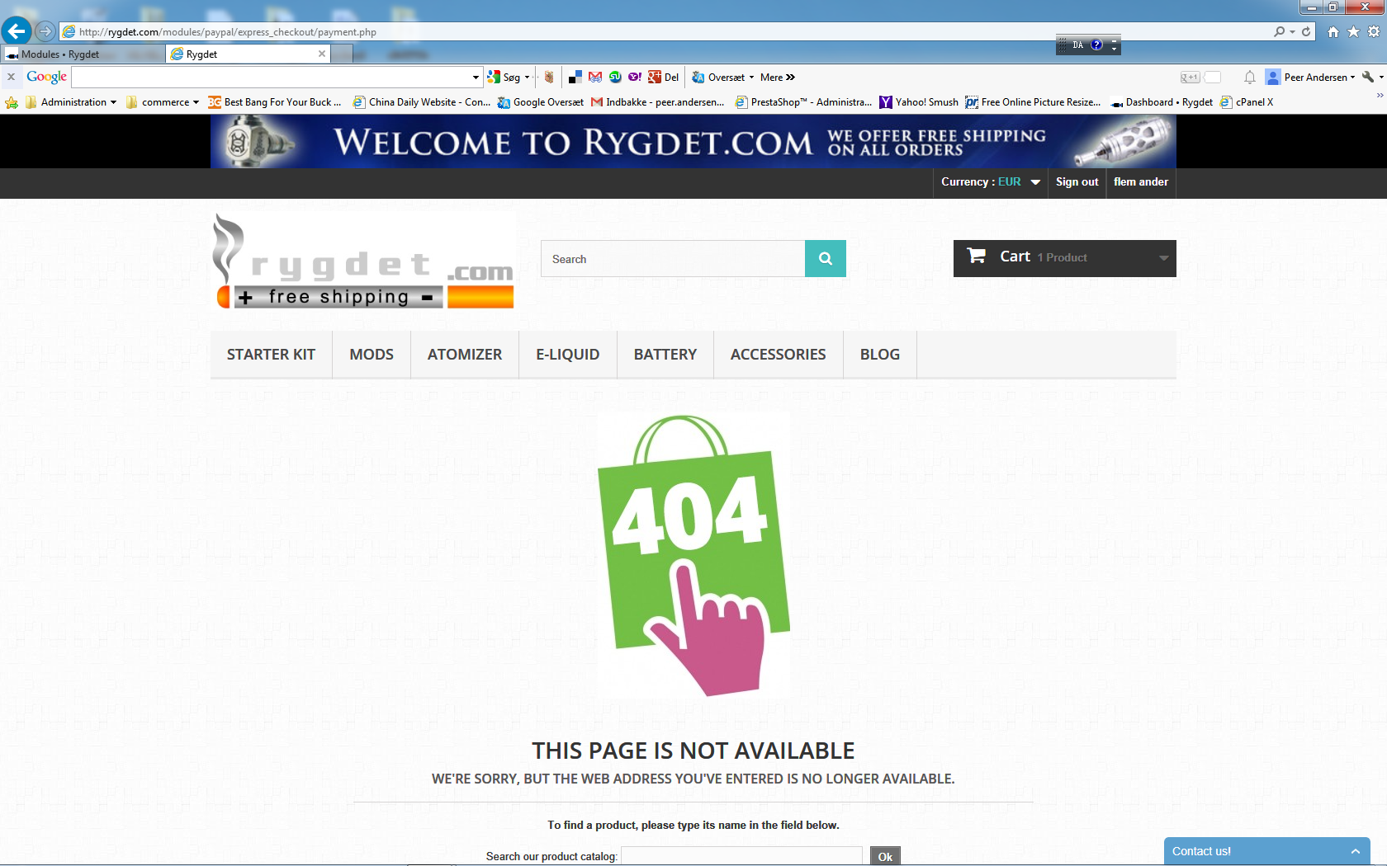Open browser tools gear icon
This screenshot has height=866, width=1387.
coord(1374,31)
